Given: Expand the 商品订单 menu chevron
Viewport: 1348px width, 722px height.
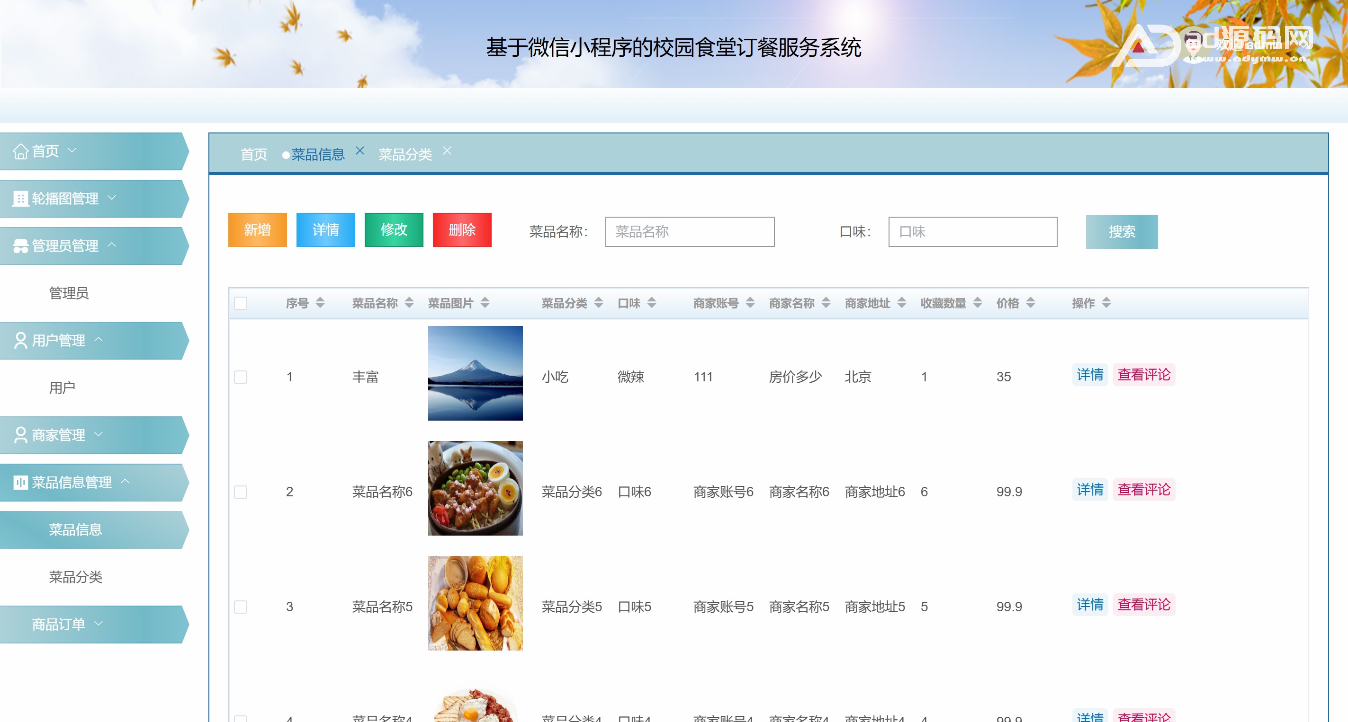Looking at the screenshot, I should pos(99,623).
